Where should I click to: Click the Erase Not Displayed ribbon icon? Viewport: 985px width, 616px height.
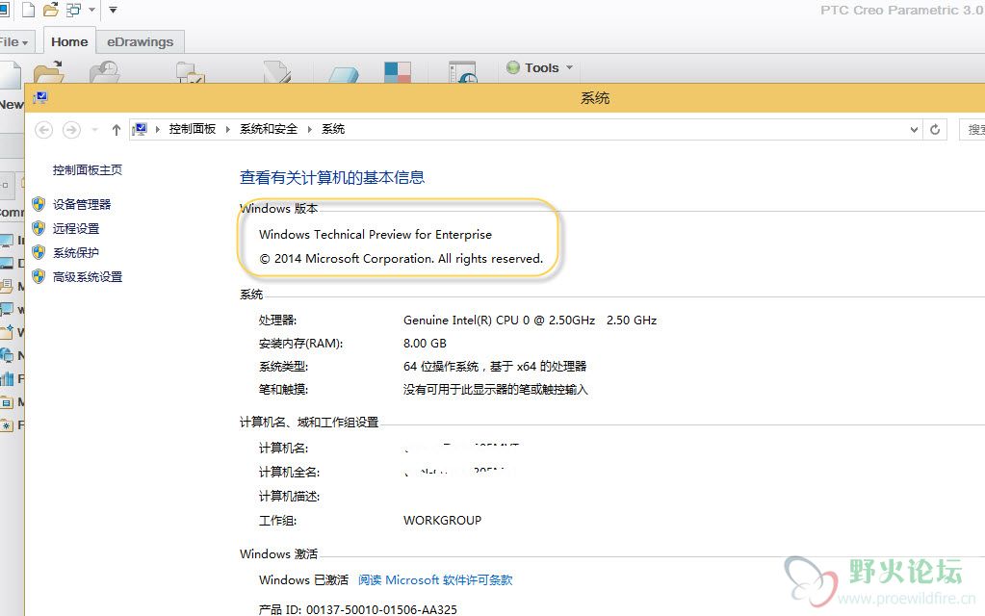[x=277, y=72]
